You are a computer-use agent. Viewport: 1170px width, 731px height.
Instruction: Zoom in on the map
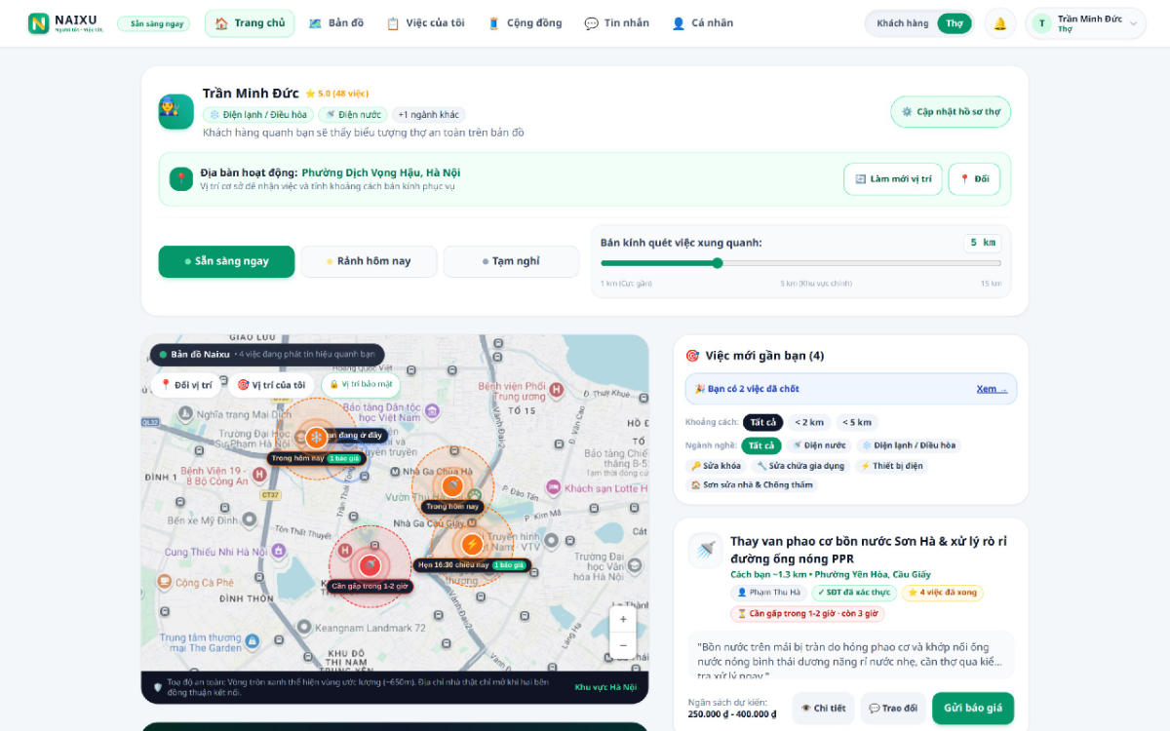[x=623, y=619]
